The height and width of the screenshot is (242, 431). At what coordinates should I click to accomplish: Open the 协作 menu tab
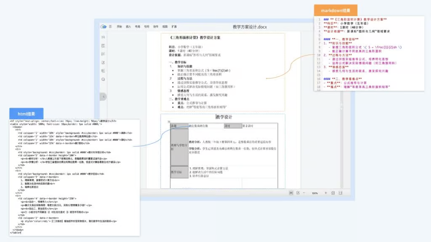point(156,26)
